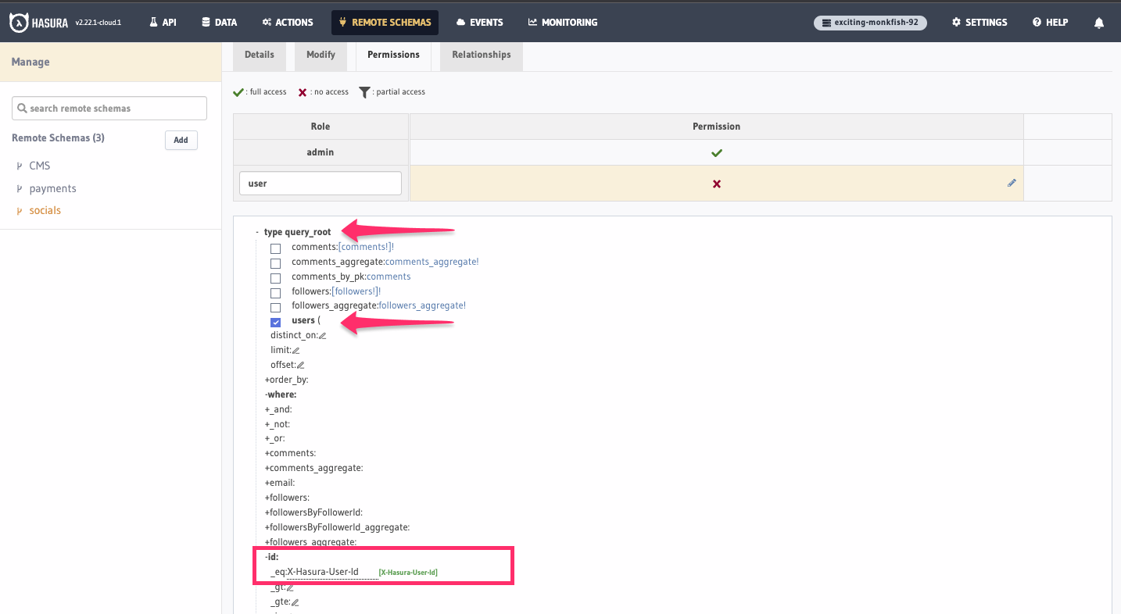Image resolution: width=1121 pixels, height=614 pixels.
Task: Click inside the user role text field
Action: 320,183
